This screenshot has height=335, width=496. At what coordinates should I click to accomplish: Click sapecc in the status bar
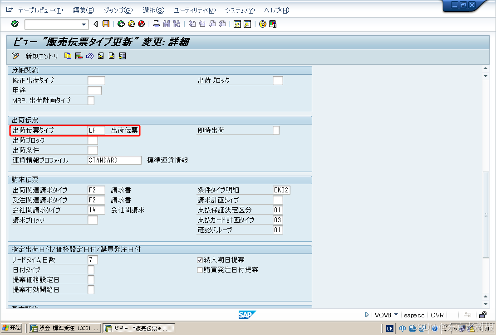tap(414, 315)
